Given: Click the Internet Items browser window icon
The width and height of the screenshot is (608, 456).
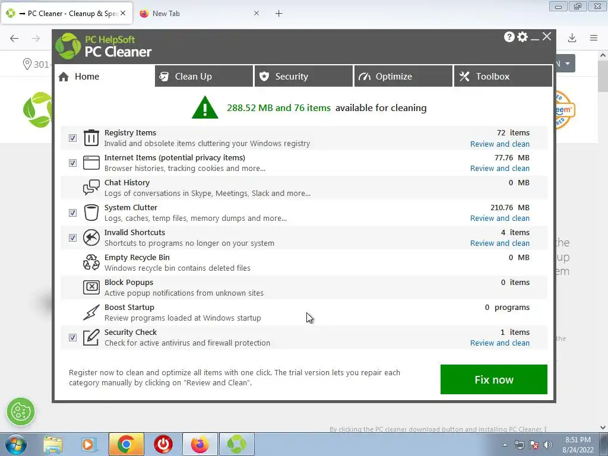Looking at the screenshot, I should (x=91, y=163).
